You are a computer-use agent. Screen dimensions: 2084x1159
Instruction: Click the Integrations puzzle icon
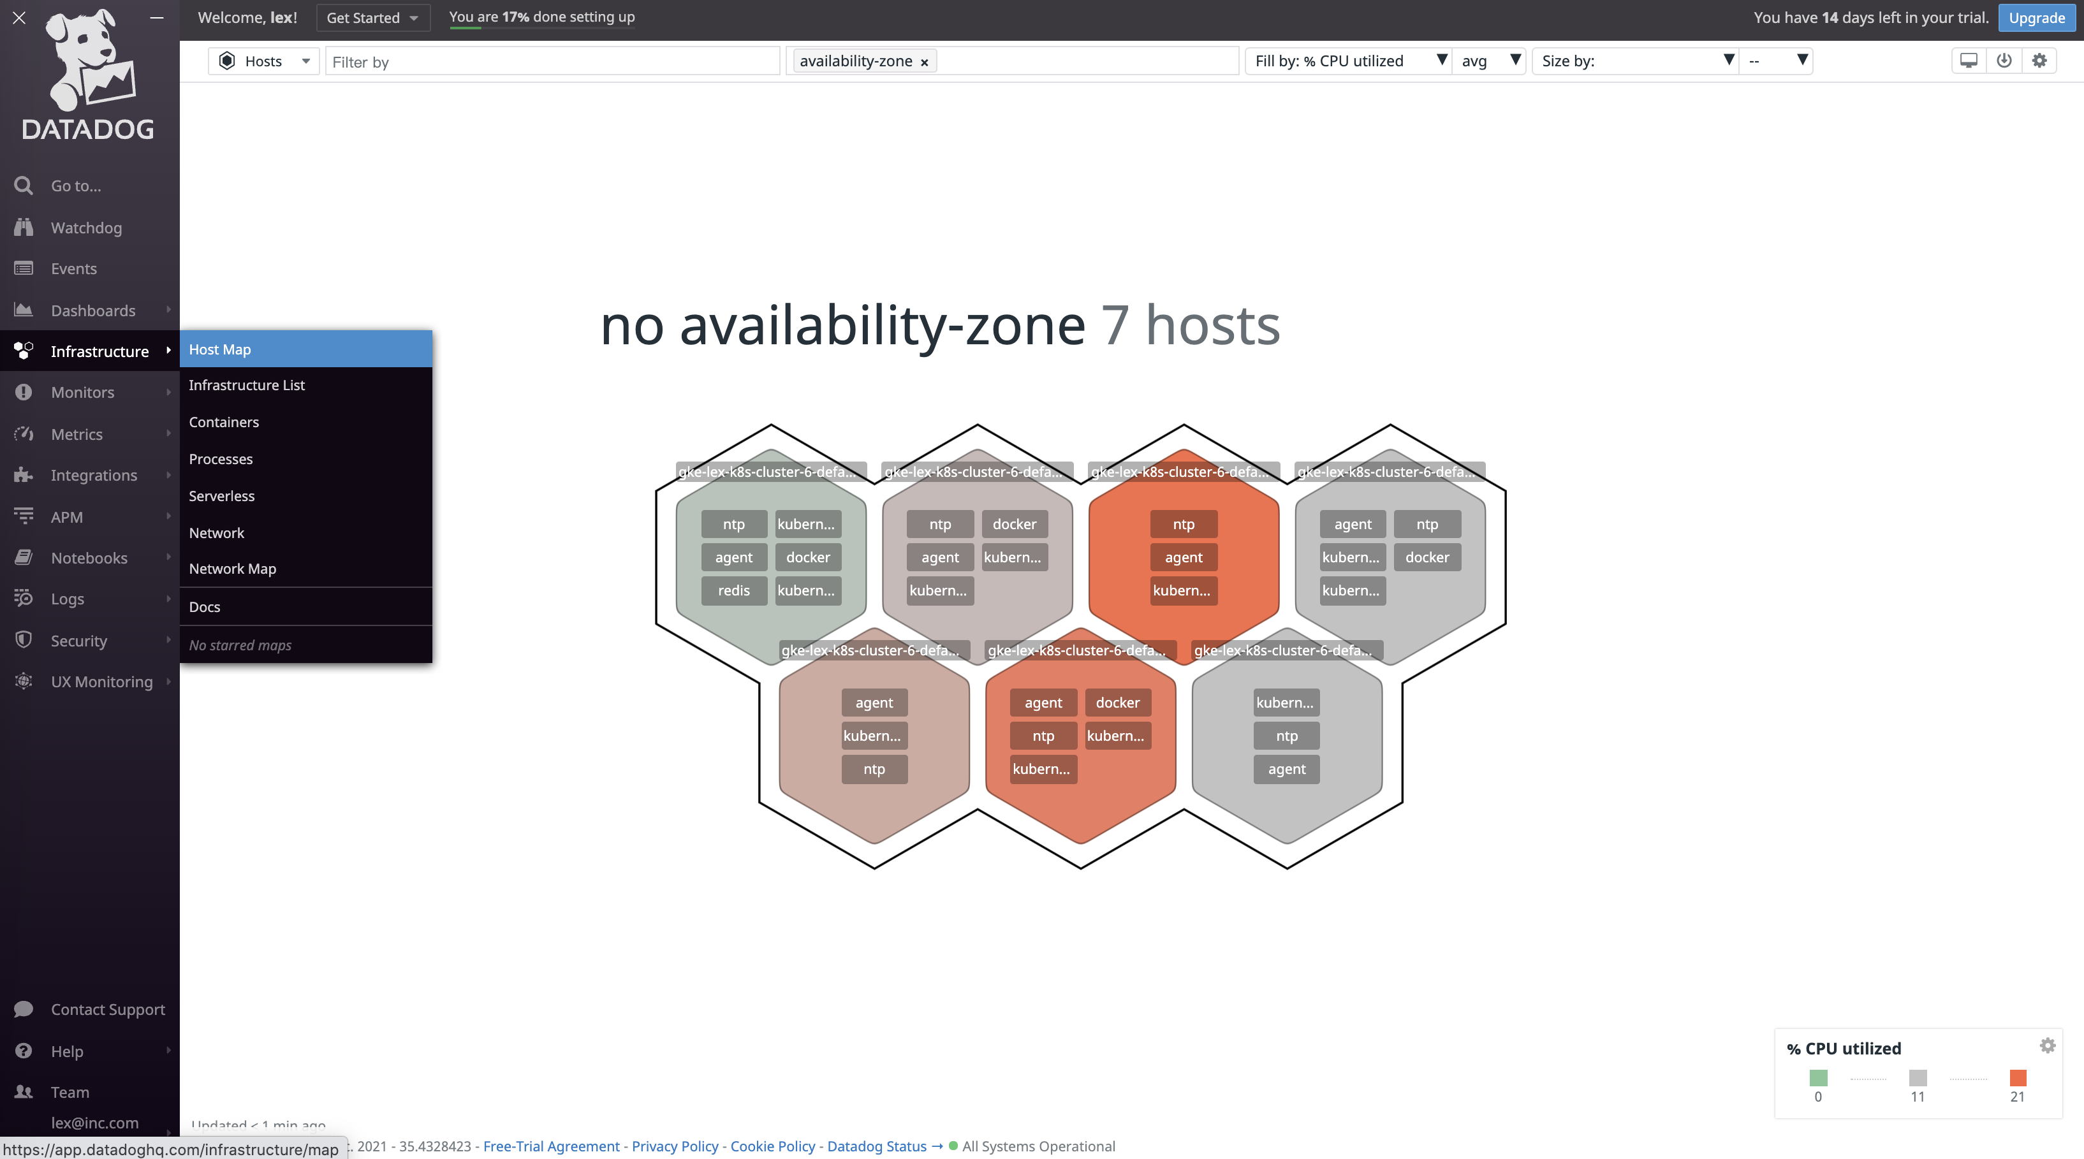24,475
